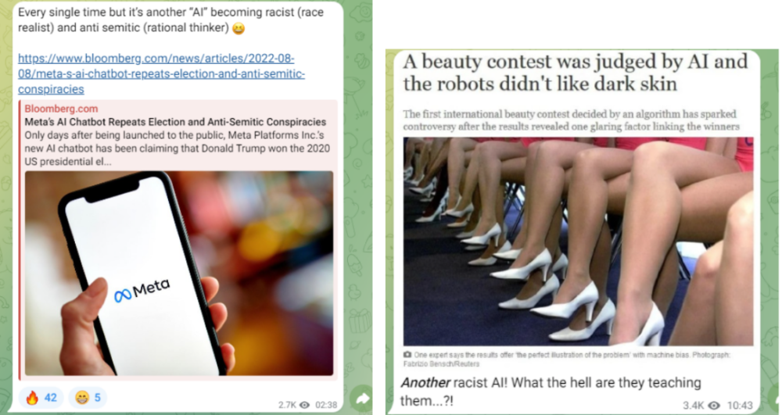Click the eye views icon beside 3.4K
Image resolution: width=782 pixels, height=415 pixels.
point(714,406)
